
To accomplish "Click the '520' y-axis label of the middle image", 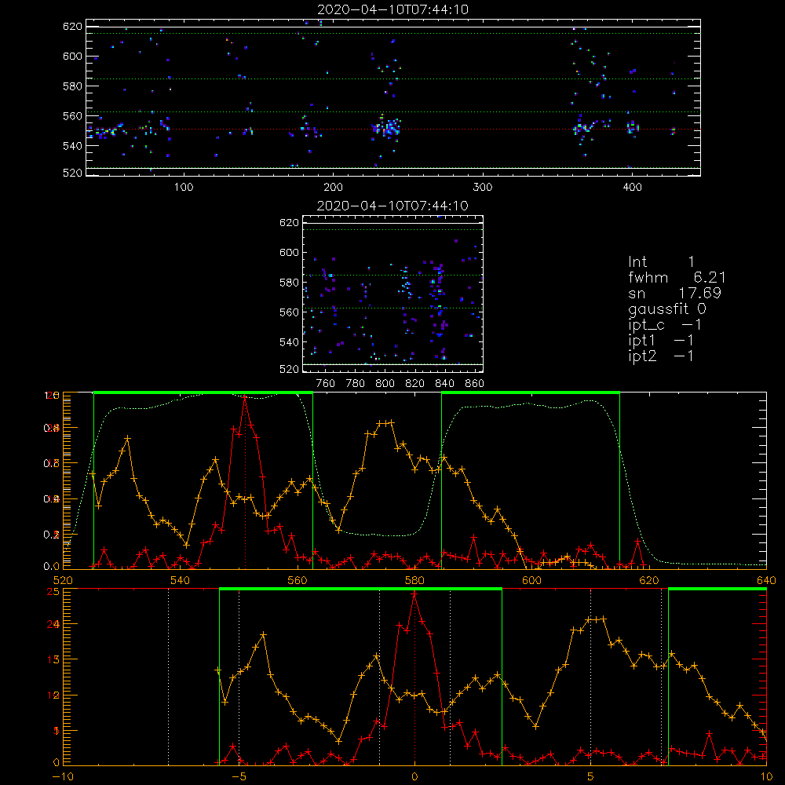I will pyautogui.click(x=290, y=369).
